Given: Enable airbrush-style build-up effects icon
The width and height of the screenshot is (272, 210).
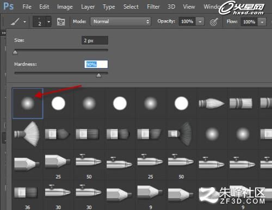Looking at the screenshot, I should 214,22.
